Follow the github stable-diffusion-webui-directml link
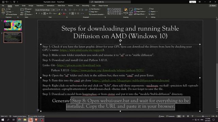Viewport: 218px width, 122px height. pyautogui.click(x=131, y=80)
